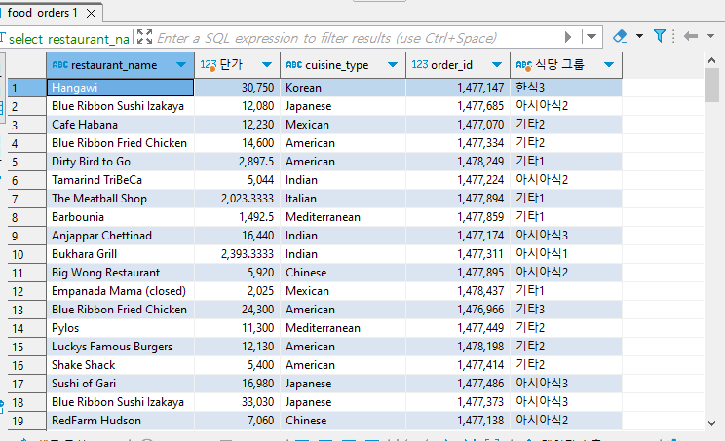The image size is (725, 441).
Task: Apply filter with the play arrow
Action: click(568, 37)
